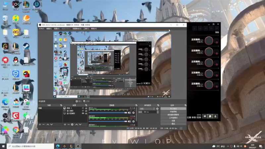Click the Windows Start button

(3, 146)
